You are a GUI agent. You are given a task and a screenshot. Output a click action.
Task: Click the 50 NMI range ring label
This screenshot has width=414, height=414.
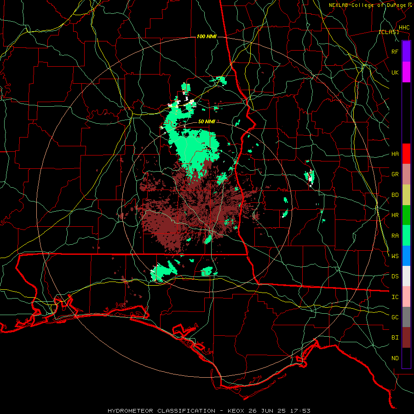pos(207,121)
